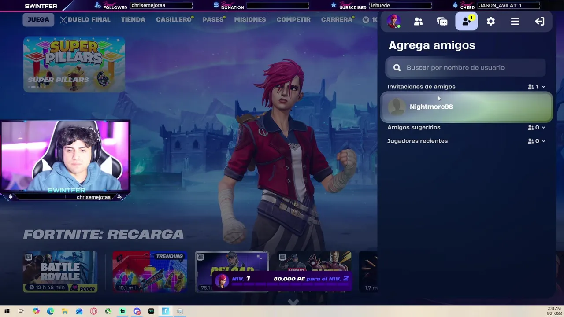Open Outlook mail from the taskbar
564x317 pixels.
(x=79, y=311)
